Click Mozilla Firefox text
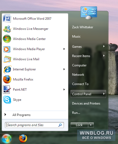Viewport: 118px width, 144px height. [23, 79]
